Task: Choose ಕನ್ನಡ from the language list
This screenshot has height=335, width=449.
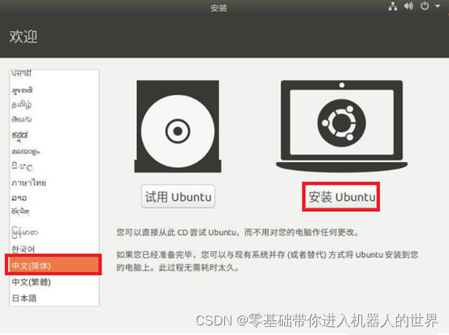Action: tap(54, 136)
